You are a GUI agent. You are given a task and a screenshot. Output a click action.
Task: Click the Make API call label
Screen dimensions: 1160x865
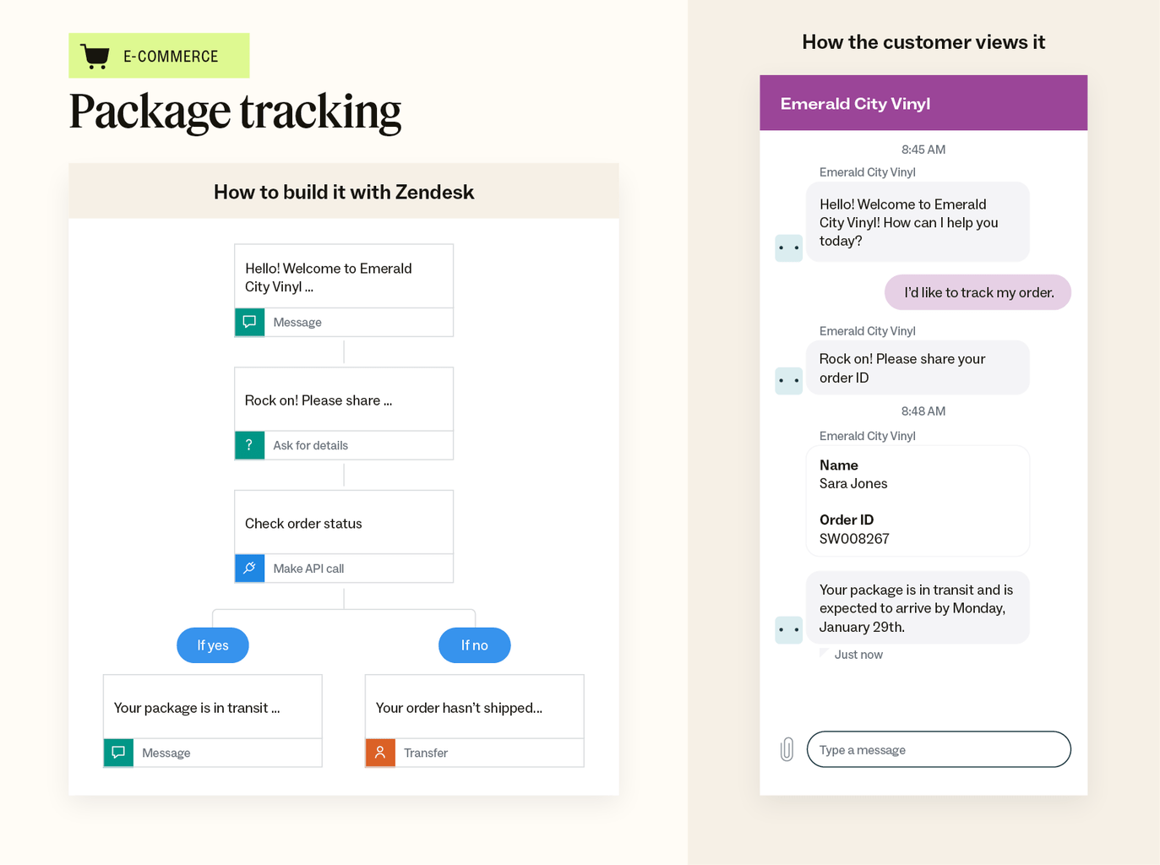[308, 569]
